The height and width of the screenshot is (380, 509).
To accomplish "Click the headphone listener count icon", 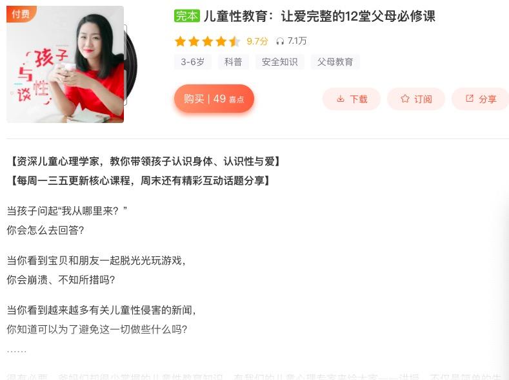I will coord(280,41).
